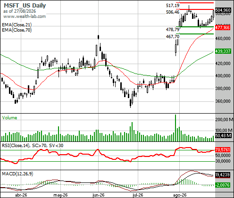234x198 pixels.
Task: Click the 467,70 support level label
Action: click(173, 37)
